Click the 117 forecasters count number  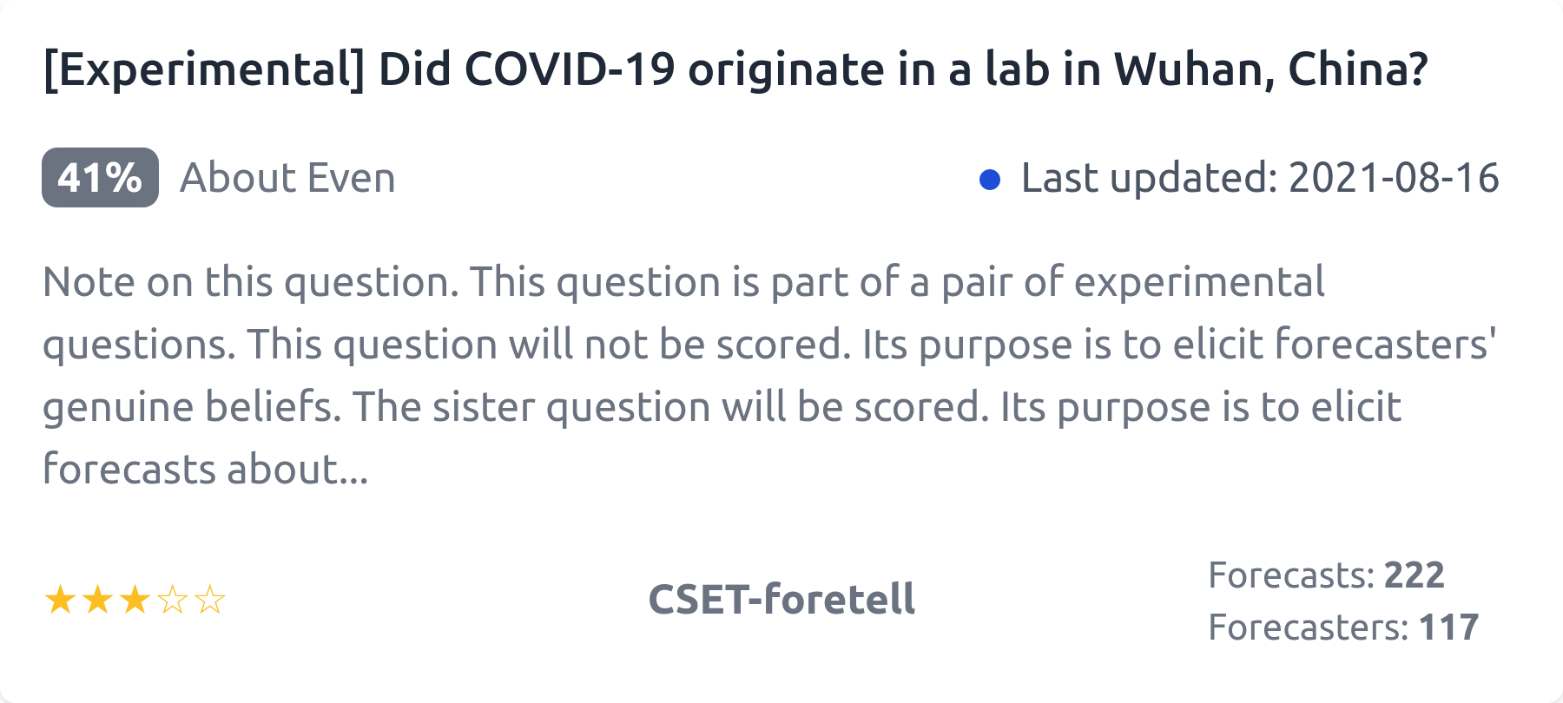pos(1448,627)
